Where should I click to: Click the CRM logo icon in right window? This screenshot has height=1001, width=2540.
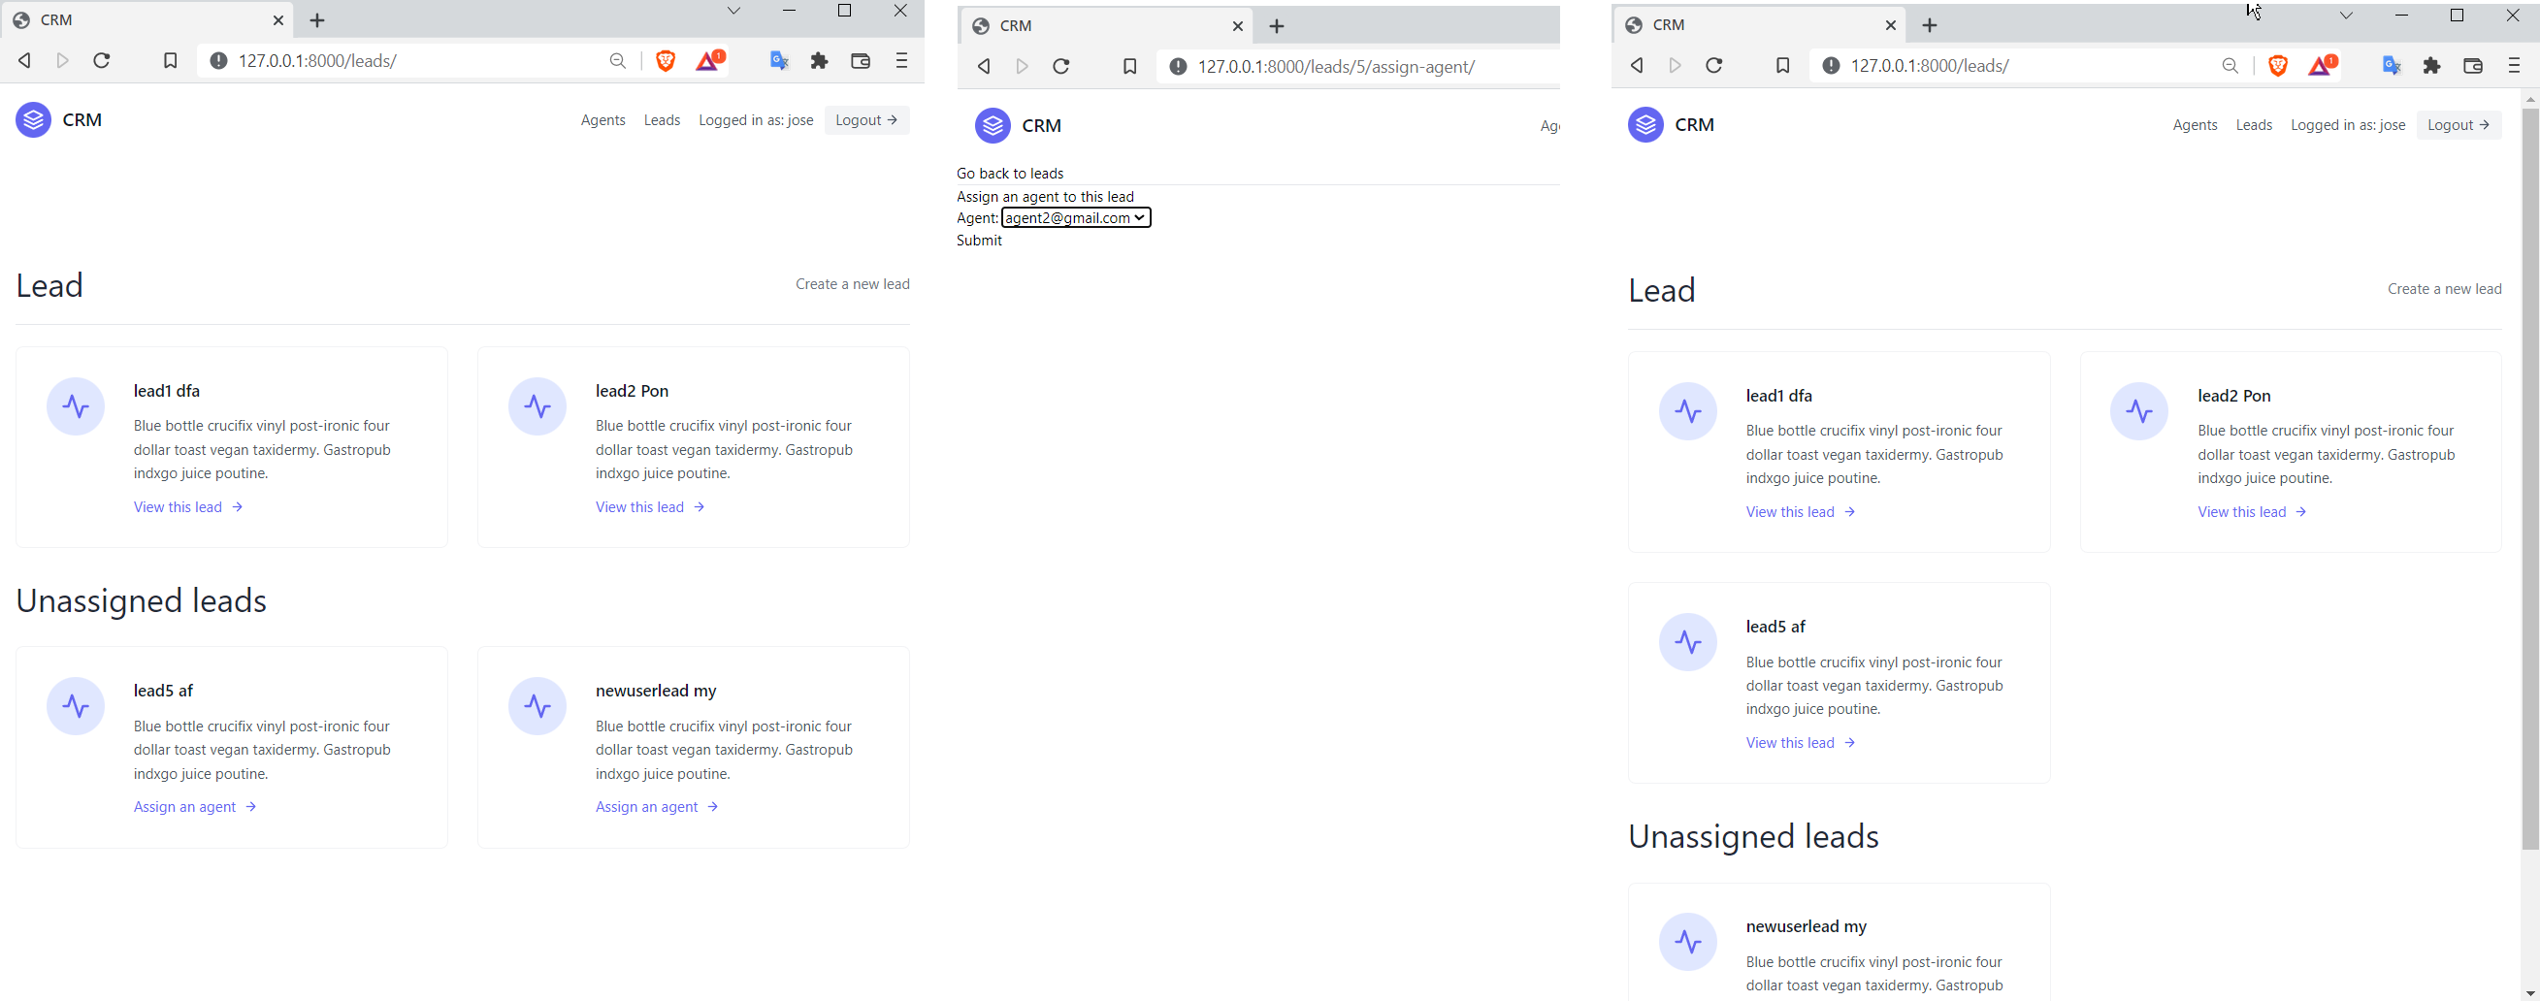pyautogui.click(x=1645, y=124)
